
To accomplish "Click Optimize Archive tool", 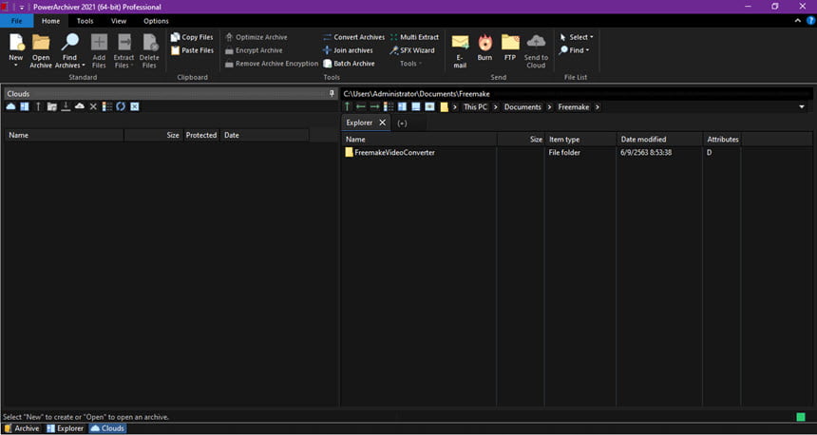I will (x=256, y=37).
